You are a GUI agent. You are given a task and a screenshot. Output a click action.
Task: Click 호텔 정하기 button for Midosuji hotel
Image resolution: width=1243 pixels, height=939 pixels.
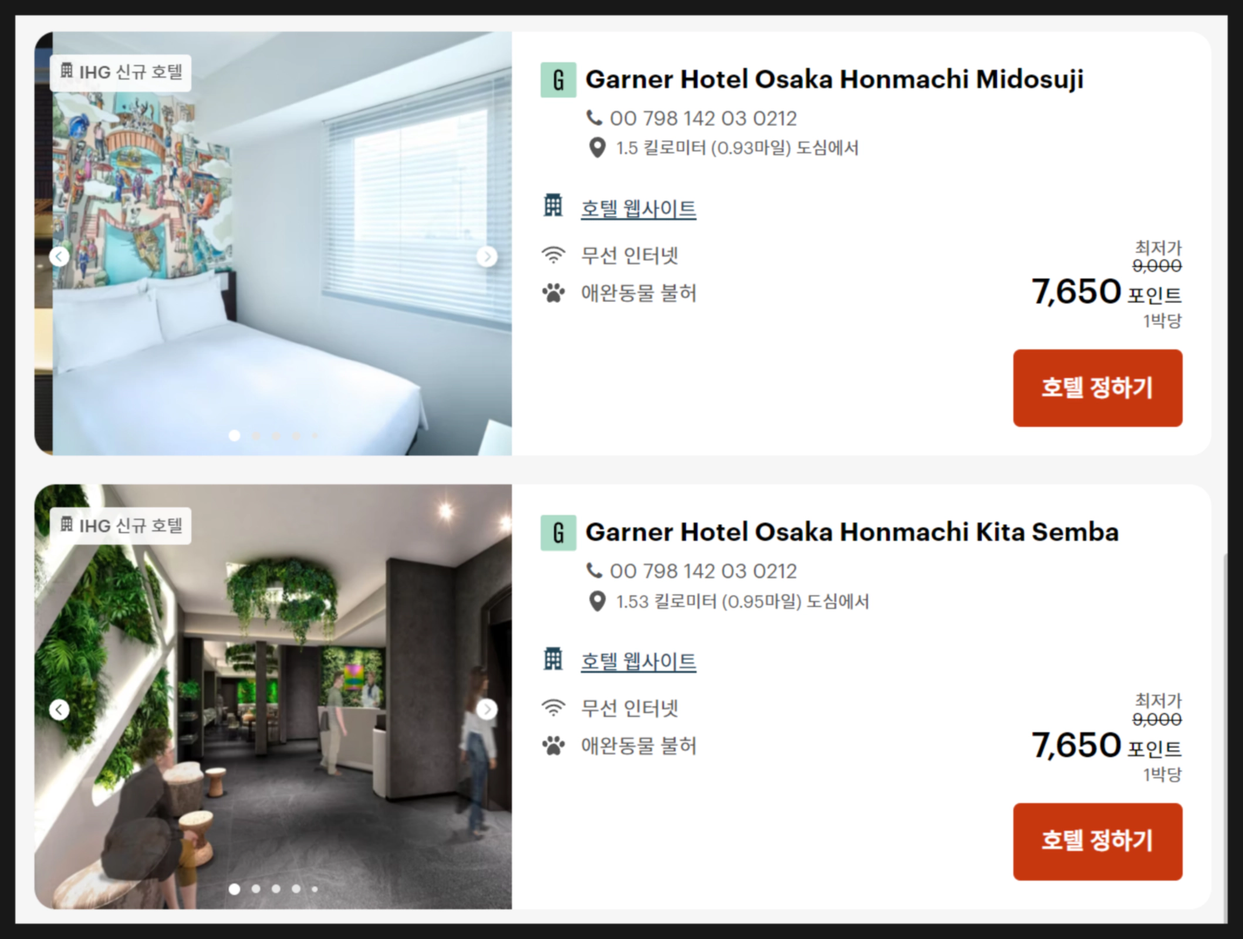[x=1097, y=388]
